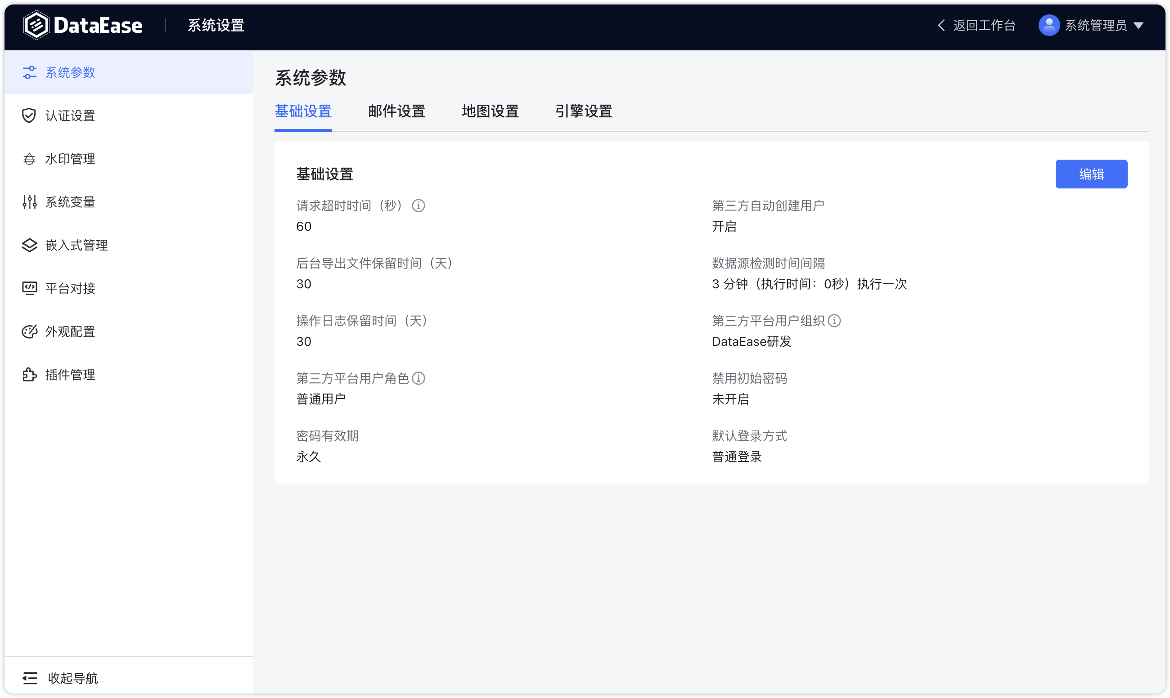Click the 普通用户 role value
Image resolution: width=1170 pixels, height=698 pixels.
pos(321,399)
